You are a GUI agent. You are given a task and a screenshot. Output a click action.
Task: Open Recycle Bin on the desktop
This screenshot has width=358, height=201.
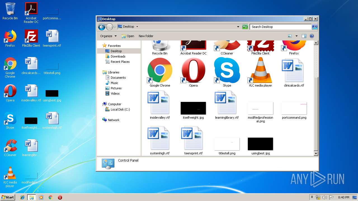pyautogui.click(x=10, y=11)
